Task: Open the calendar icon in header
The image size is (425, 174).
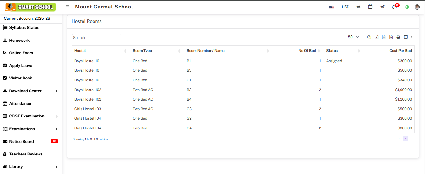Action: (370, 7)
